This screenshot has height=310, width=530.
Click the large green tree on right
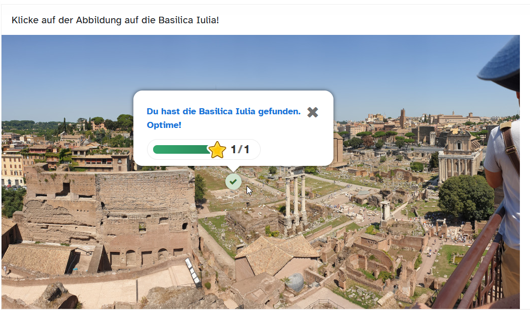pyautogui.click(x=466, y=196)
